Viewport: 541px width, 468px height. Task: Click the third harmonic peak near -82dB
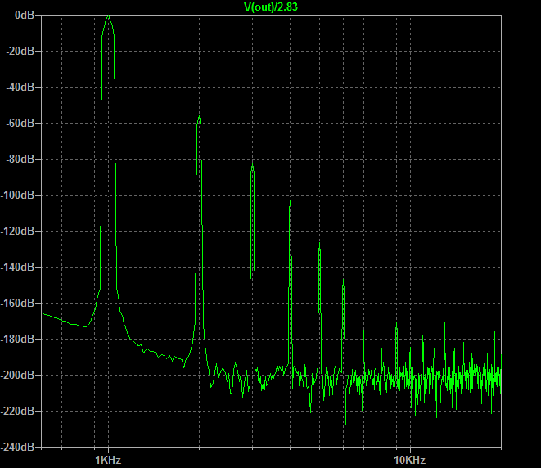point(253,163)
